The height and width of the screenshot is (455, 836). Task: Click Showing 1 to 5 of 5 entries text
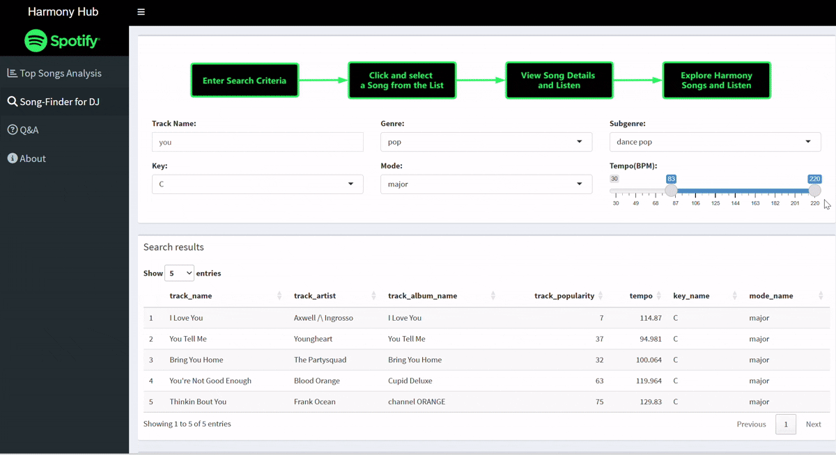point(187,424)
